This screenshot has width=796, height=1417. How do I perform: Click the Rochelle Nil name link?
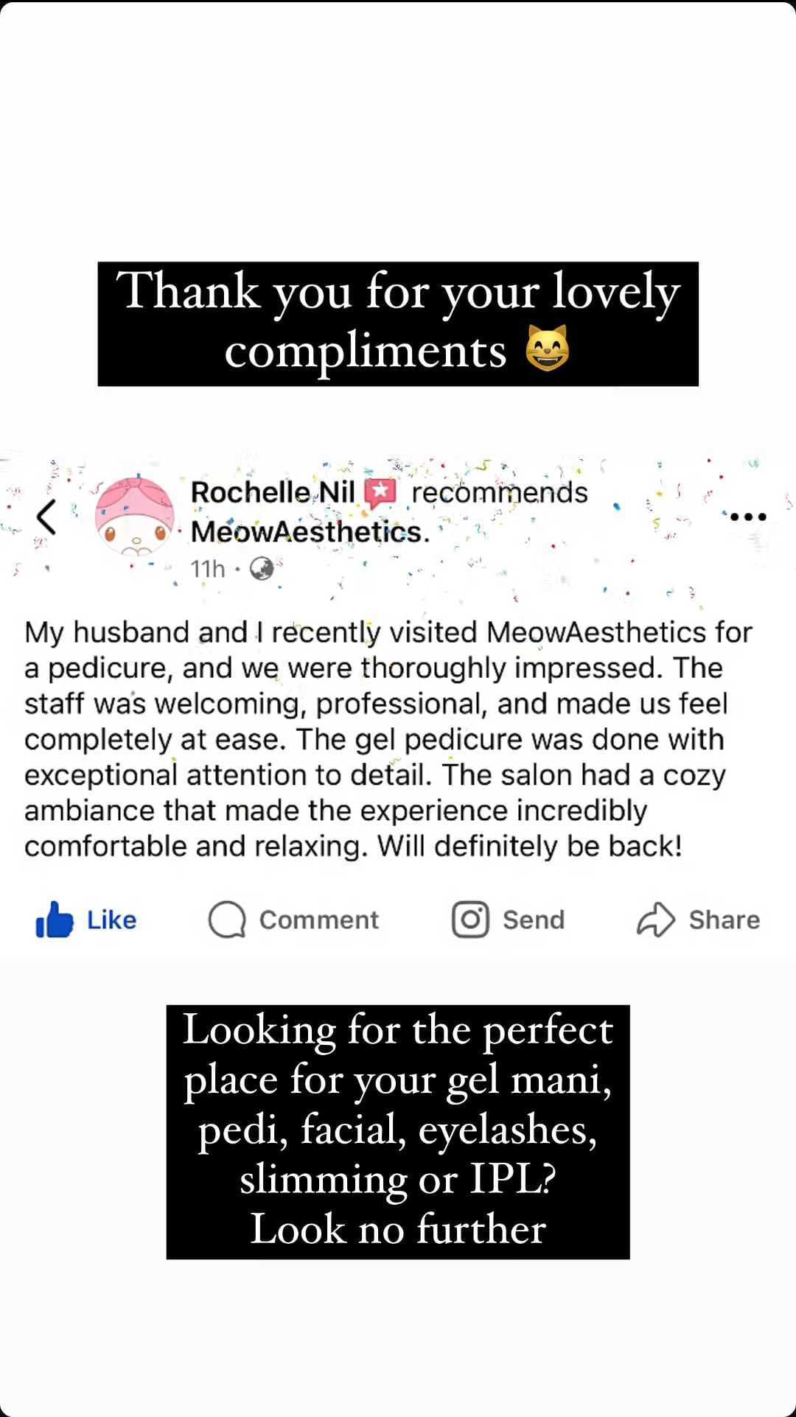(x=272, y=492)
